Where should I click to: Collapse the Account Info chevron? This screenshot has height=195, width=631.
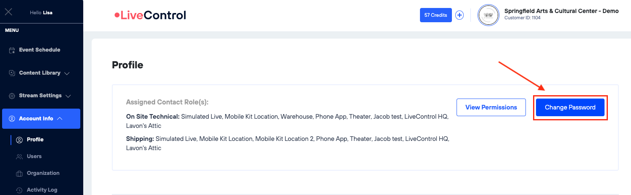coord(60,119)
